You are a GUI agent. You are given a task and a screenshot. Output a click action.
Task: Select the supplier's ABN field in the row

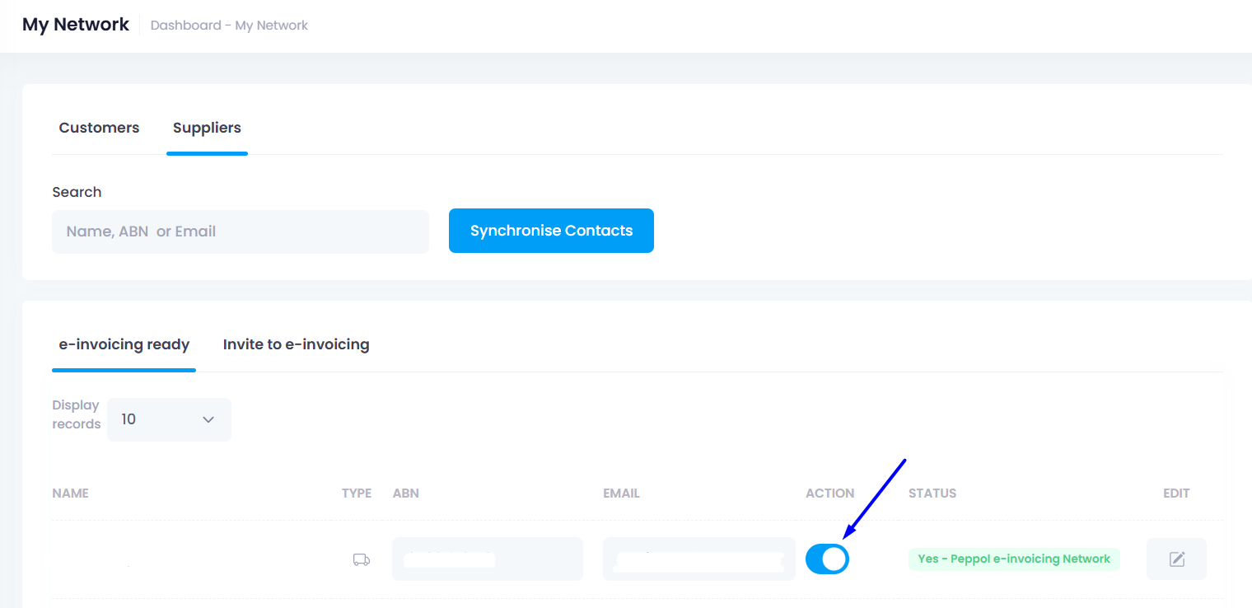[x=487, y=559]
